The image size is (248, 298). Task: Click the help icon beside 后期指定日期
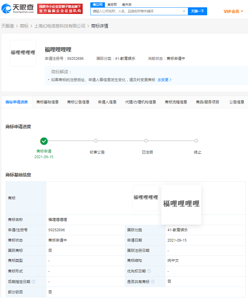(34, 282)
